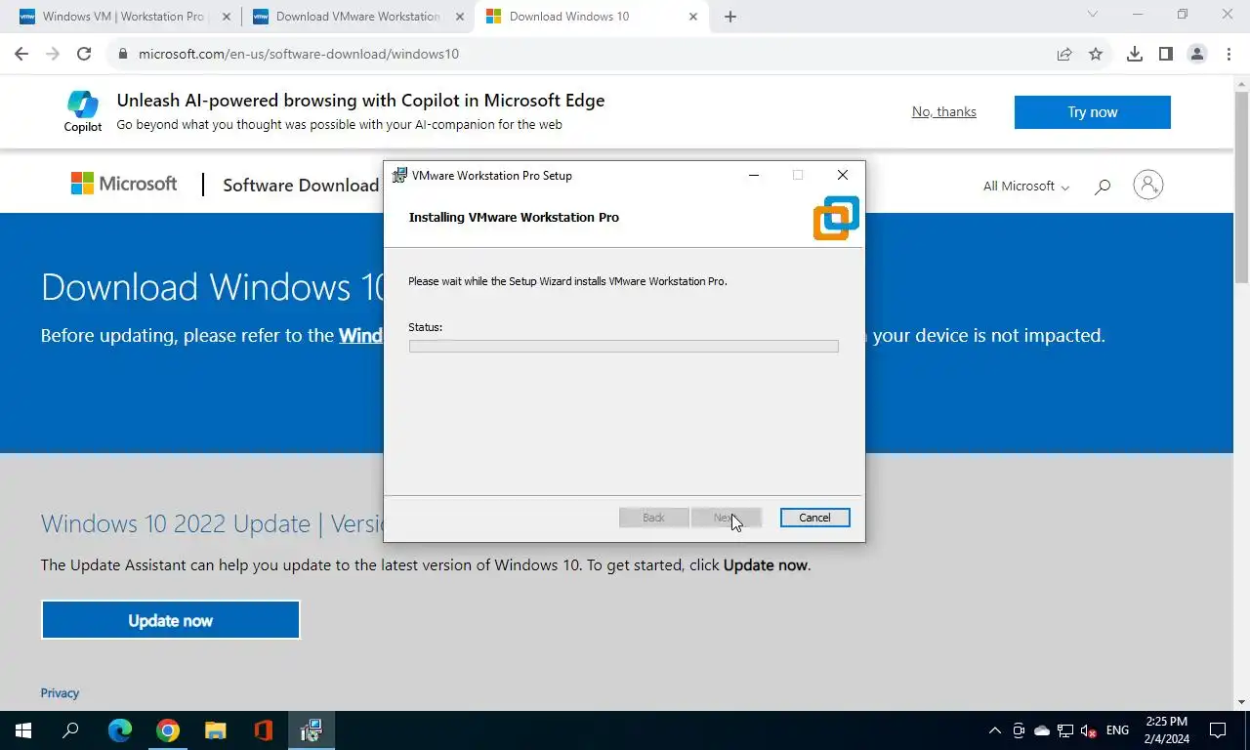This screenshot has width=1250, height=750.
Task: Click the muted volume tray icon
Action: (1089, 730)
